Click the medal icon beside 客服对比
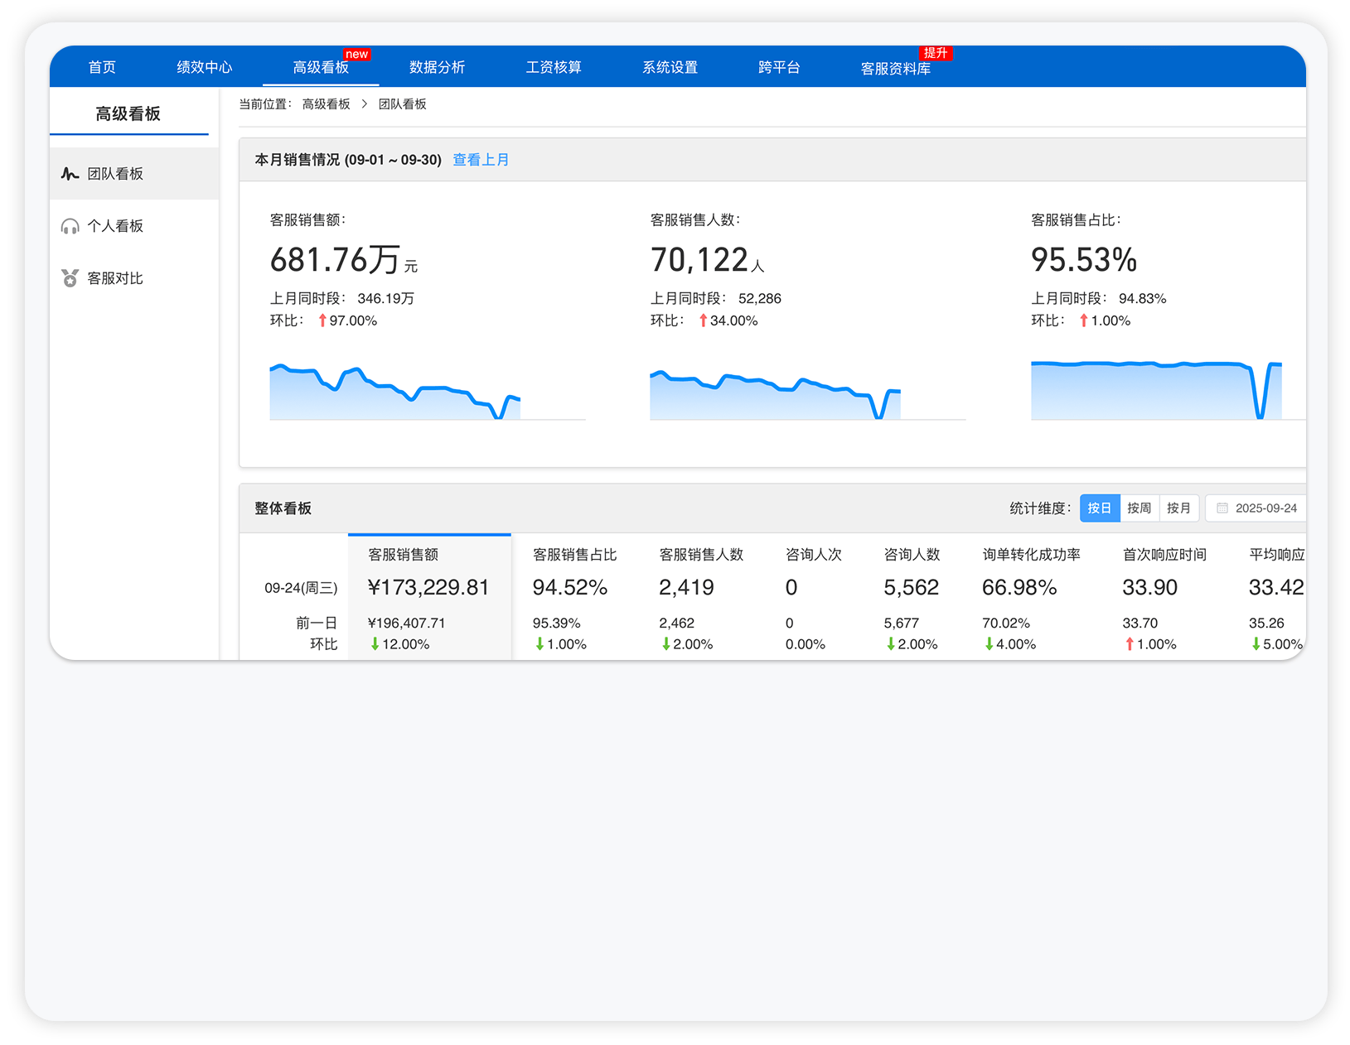This screenshot has height=1045, width=1350. 70,278
